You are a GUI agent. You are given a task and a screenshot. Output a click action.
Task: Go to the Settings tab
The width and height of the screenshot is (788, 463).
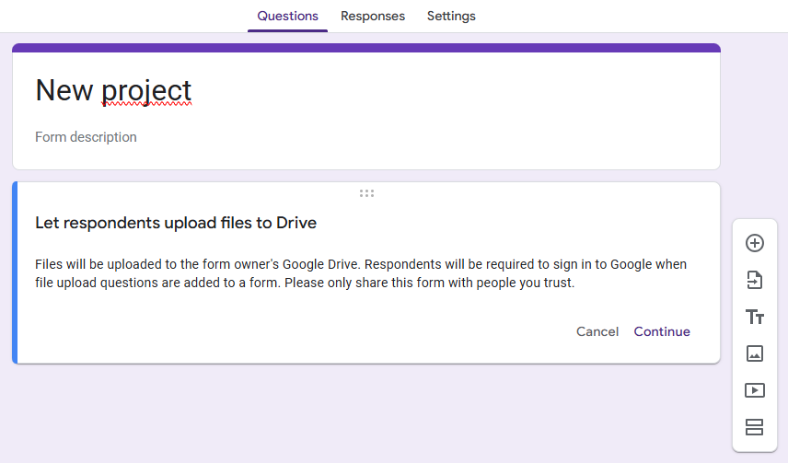(x=451, y=16)
